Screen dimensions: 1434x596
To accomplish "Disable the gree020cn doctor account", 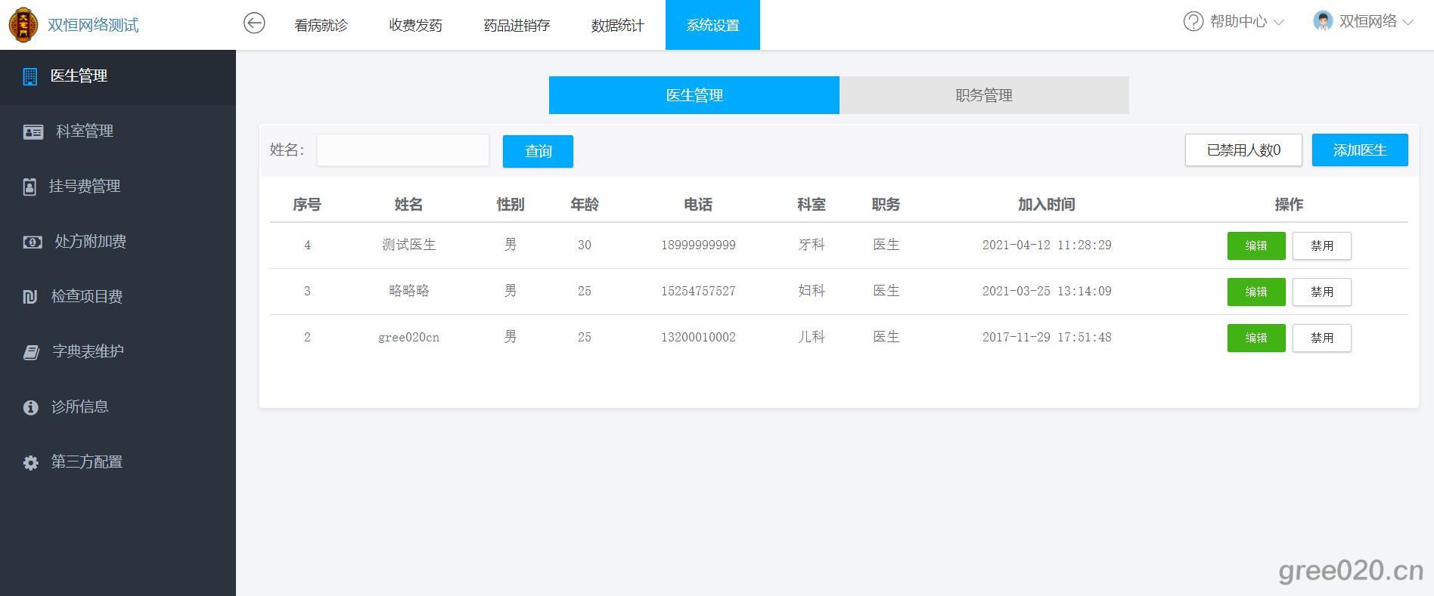I will (1321, 338).
